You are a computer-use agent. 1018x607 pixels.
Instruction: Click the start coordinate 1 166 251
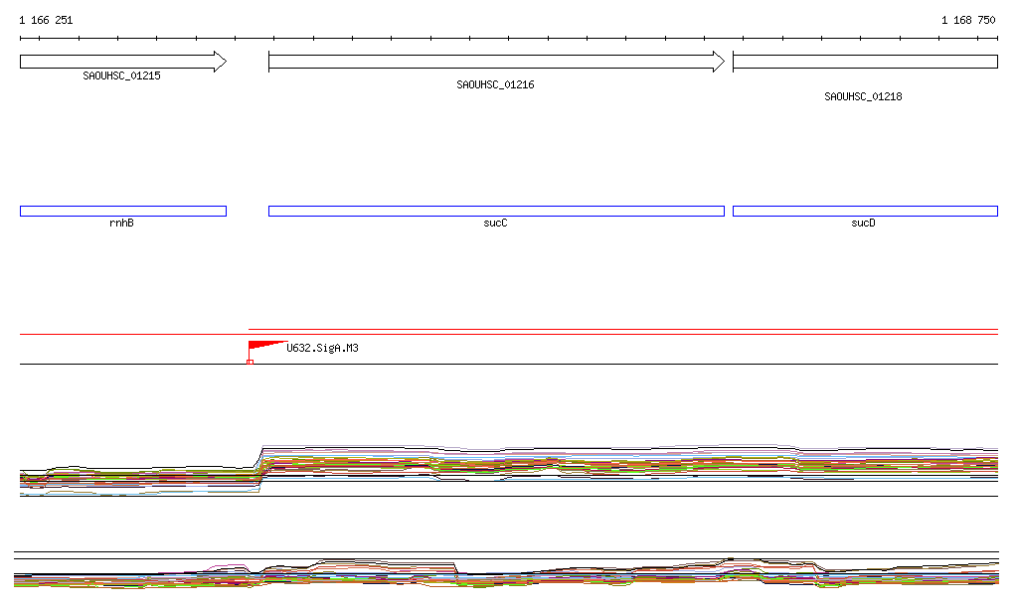pyautogui.click(x=46, y=20)
